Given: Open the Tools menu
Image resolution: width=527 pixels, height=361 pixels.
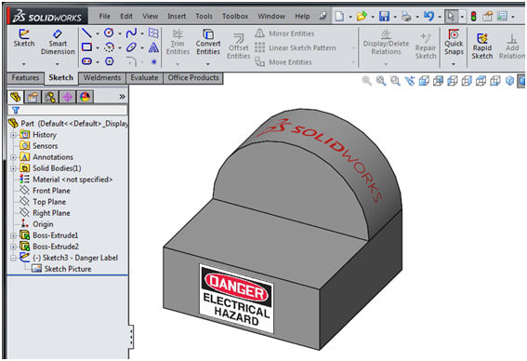Looking at the screenshot, I should pos(204,16).
